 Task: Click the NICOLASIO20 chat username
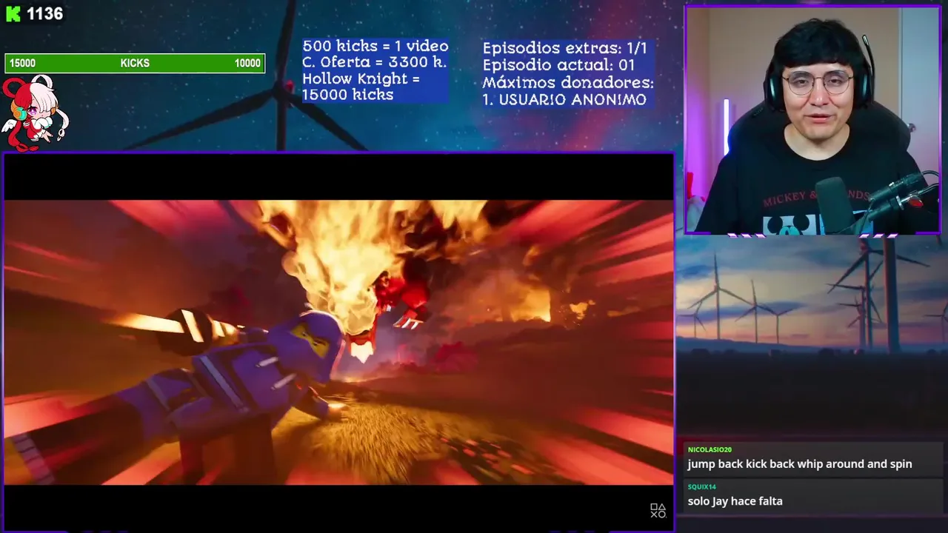coord(710,449)
